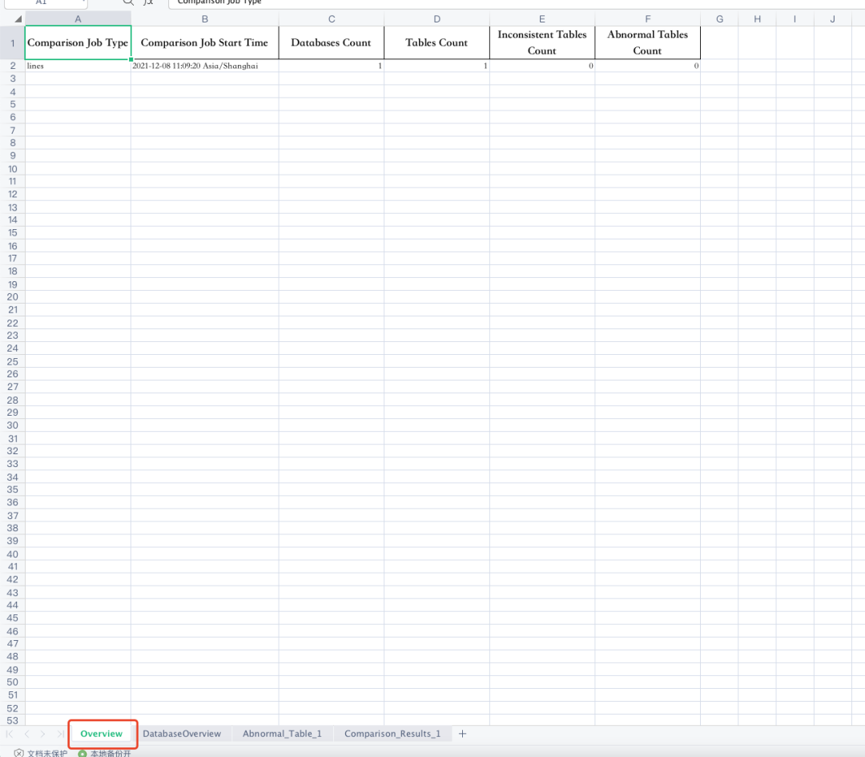The image size is (865, 757).
Task: Select the cell containing "lines"
Action: point(78,66)
